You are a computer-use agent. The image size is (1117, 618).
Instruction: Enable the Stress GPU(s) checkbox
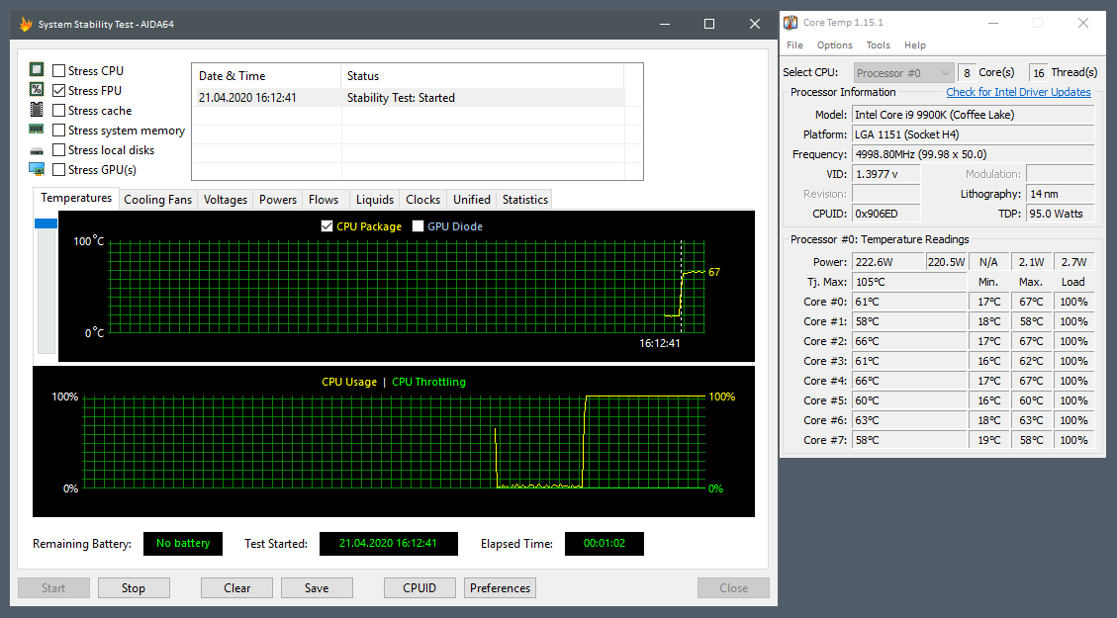[59, 169]
